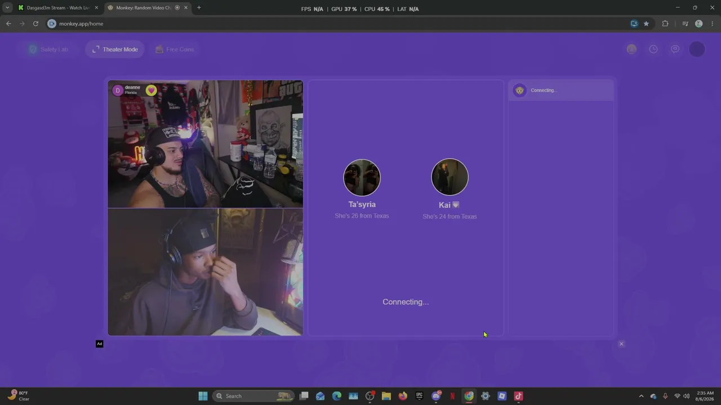
Task: Click the monkey icon in the Connecting chat panel
Action: 519,90
